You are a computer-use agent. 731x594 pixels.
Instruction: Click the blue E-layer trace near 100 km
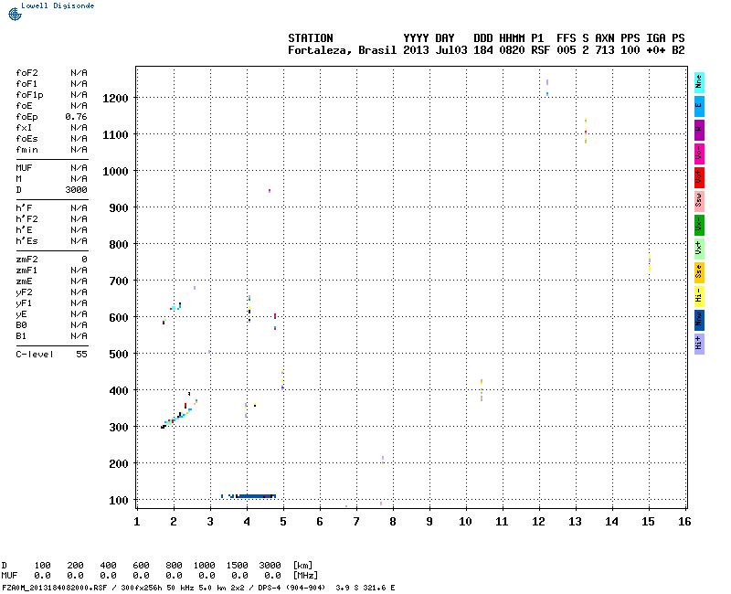(249, 496)
